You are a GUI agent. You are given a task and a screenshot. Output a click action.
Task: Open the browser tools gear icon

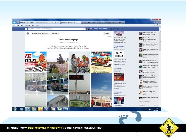point(160,22)
